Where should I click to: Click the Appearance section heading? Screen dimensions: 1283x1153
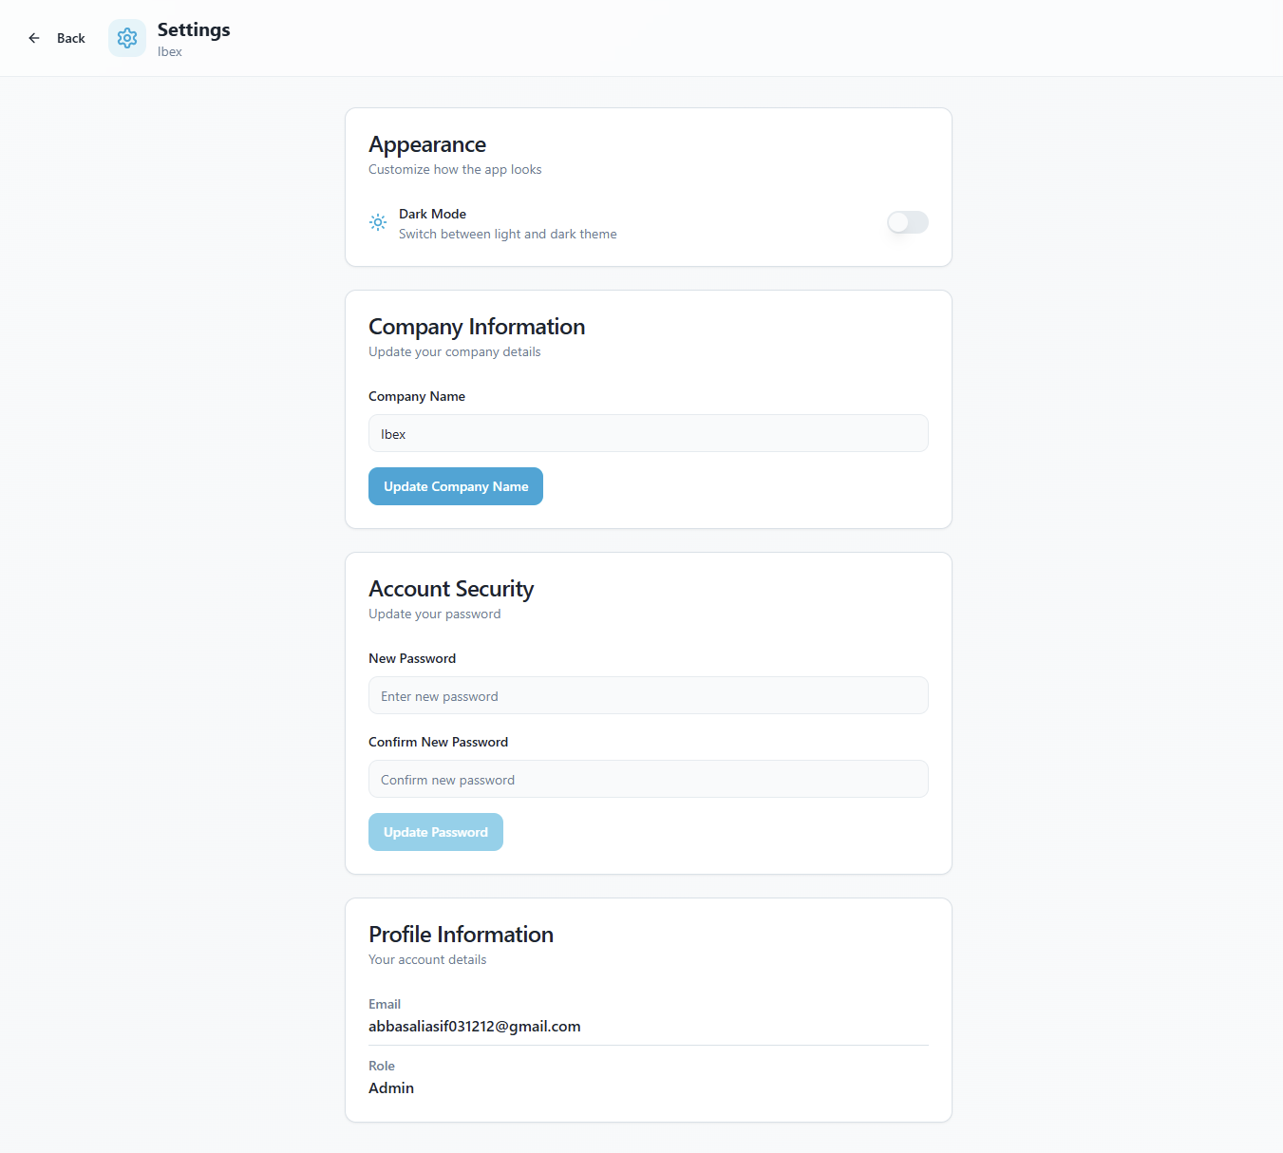pyautogui.click(x=426, y=144)
